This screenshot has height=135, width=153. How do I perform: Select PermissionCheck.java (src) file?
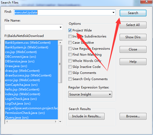click(31, 113)
